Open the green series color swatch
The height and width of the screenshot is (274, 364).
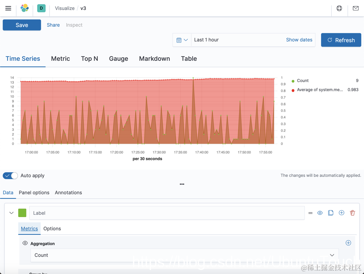[22, 213]
